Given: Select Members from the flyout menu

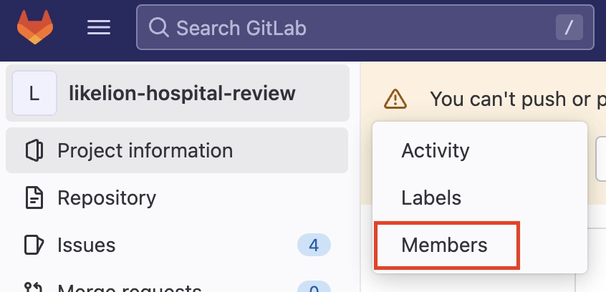Looking at the screenshot, I should (444, 245).
